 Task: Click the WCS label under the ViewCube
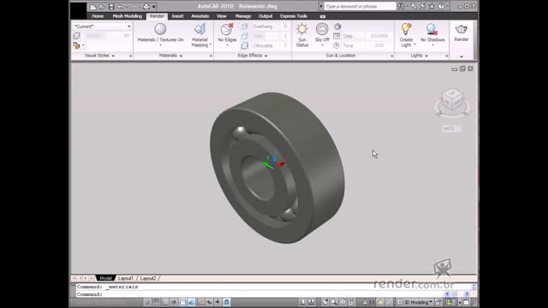click(452, 128)
